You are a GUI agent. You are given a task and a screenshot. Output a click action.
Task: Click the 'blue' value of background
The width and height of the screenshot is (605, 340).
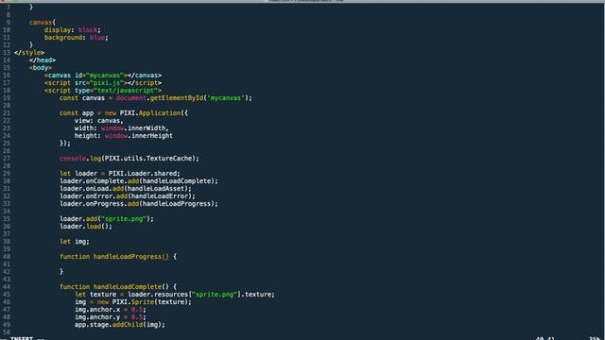97,38
